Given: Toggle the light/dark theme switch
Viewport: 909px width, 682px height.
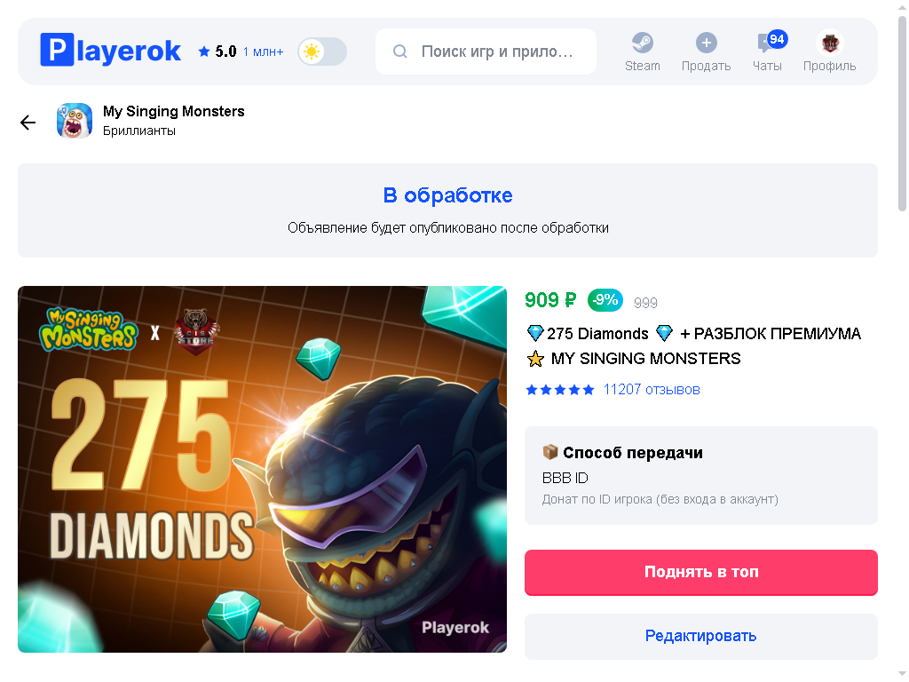Looking at the screenshot, I should click(322, 52).
